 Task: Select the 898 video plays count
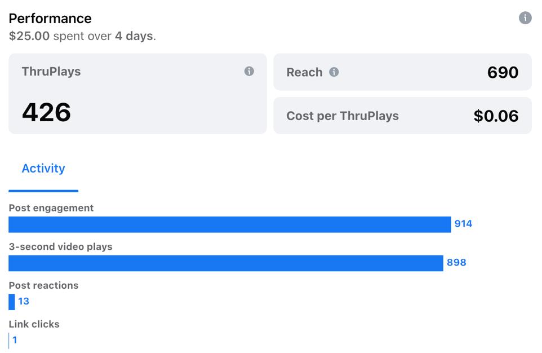[456, 263]
